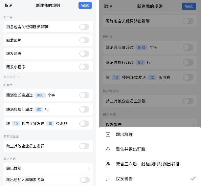Image resolution: width=201 pixels, height=186 pixels.
Task: Toggle consecutive messages switch in right screen
Action: pyautogui.click(x=188, y=77)
